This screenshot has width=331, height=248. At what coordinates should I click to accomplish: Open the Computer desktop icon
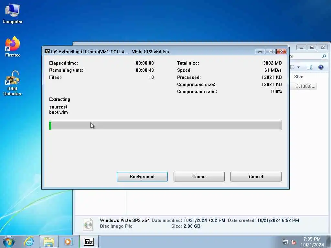[x=13, y=14]
